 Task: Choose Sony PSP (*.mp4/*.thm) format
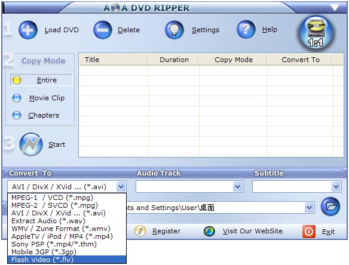click(x=67, y=244)
